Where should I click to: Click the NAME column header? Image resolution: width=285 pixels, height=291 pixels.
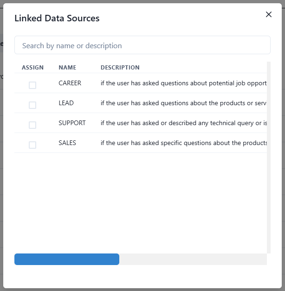(x=67, y=68)
